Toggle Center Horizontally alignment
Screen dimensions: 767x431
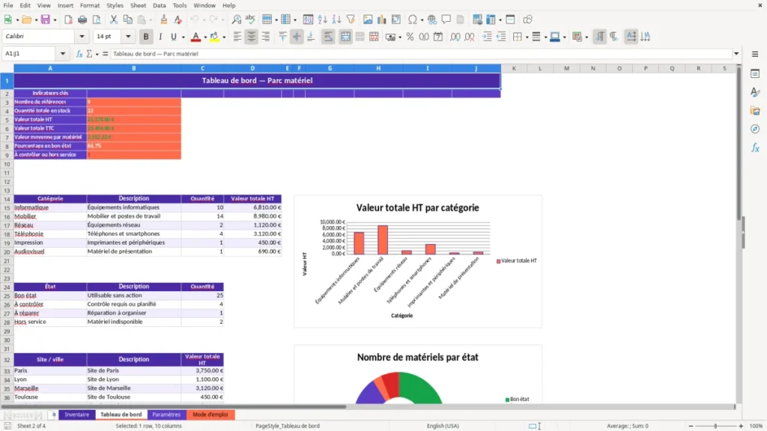click(x=252, y=37)
